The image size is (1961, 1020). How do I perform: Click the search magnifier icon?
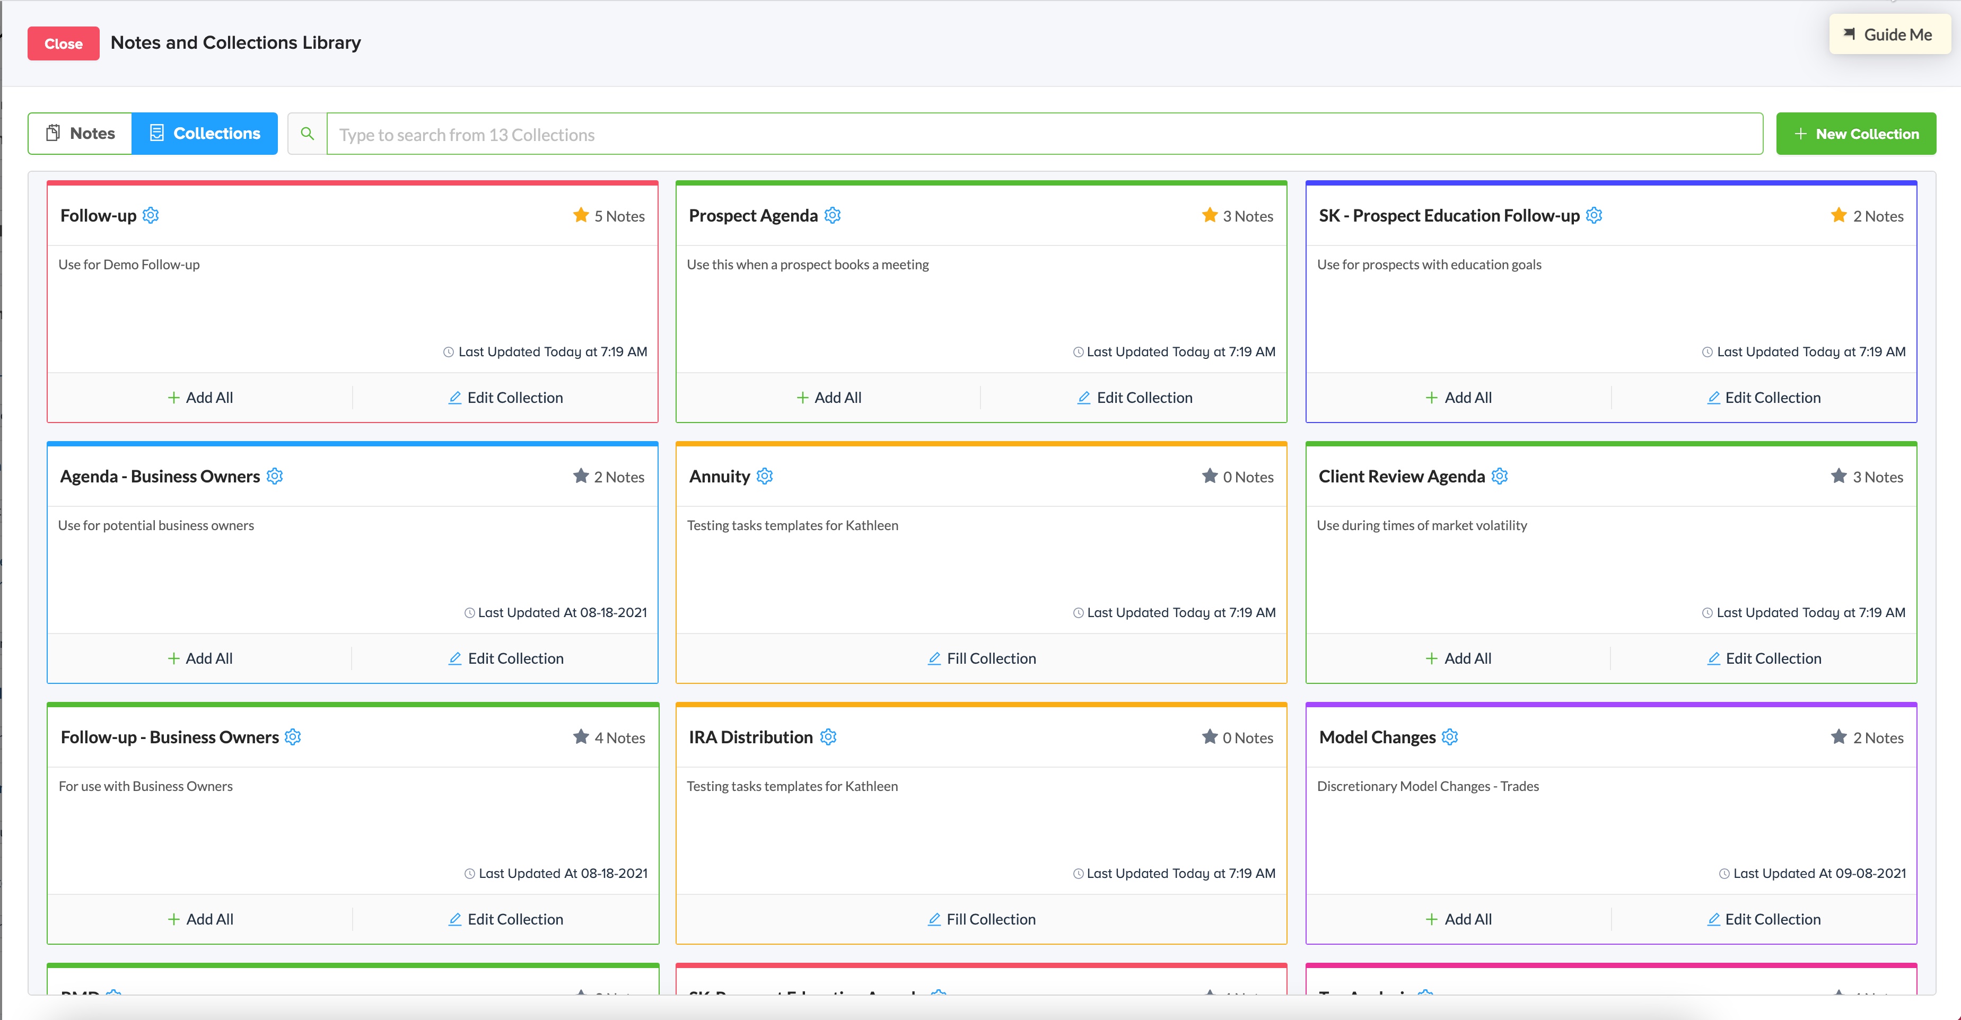pos(308,134)
